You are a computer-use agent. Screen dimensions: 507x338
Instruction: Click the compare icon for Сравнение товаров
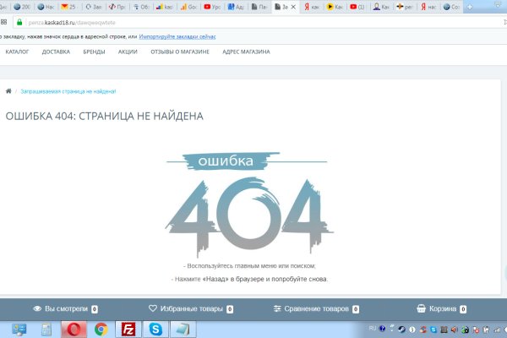277,309
